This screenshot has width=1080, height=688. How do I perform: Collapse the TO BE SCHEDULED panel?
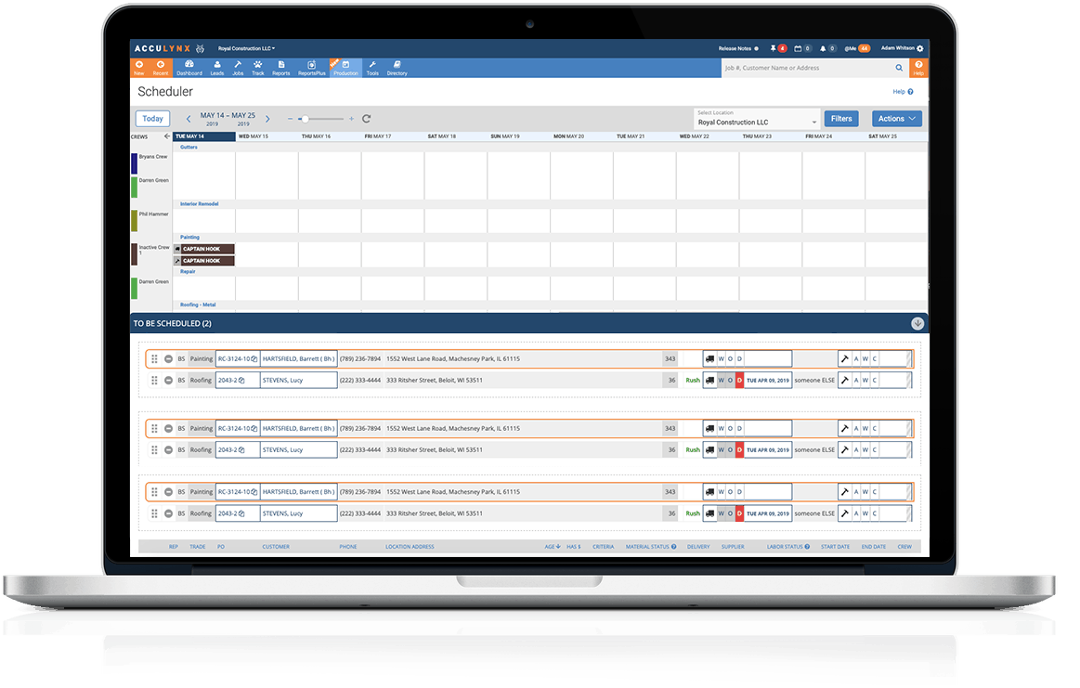click(917, 322)
